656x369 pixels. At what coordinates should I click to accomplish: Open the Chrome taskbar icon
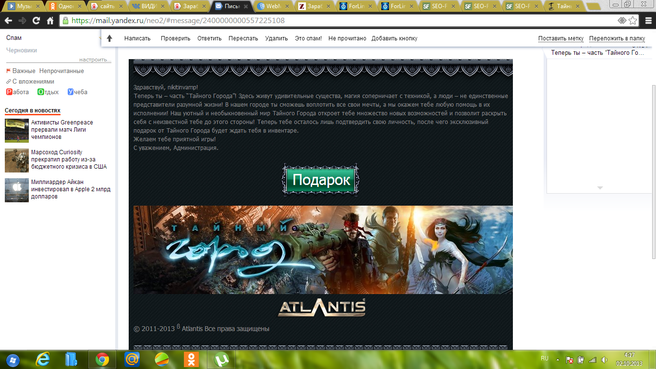(102, 359)
